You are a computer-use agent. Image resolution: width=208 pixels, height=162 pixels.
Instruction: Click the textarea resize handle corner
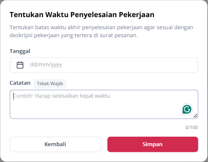pos(195,116)
